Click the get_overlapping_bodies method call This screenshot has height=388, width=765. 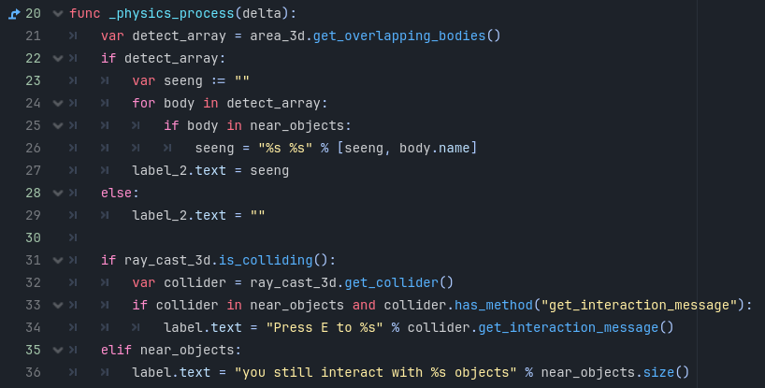click(399, 36)
